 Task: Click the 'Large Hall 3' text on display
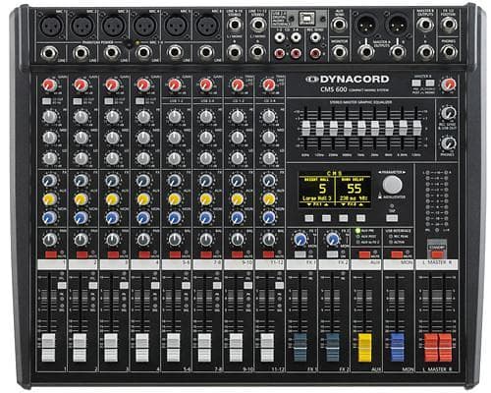[317, 198]
